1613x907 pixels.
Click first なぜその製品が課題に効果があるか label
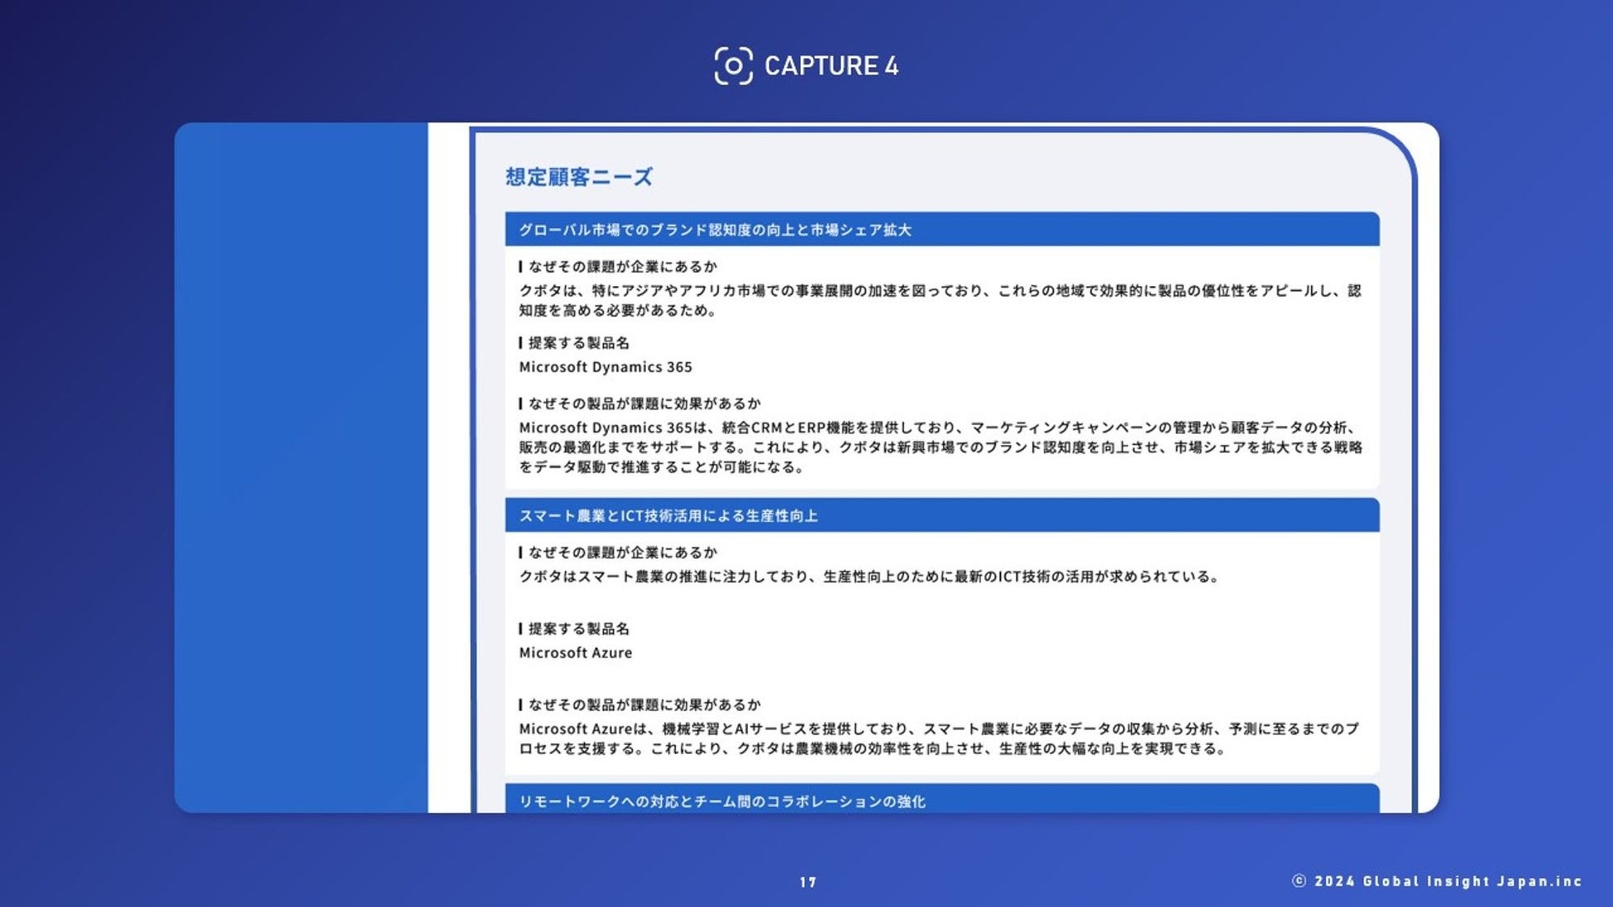(x=644, y=403)
